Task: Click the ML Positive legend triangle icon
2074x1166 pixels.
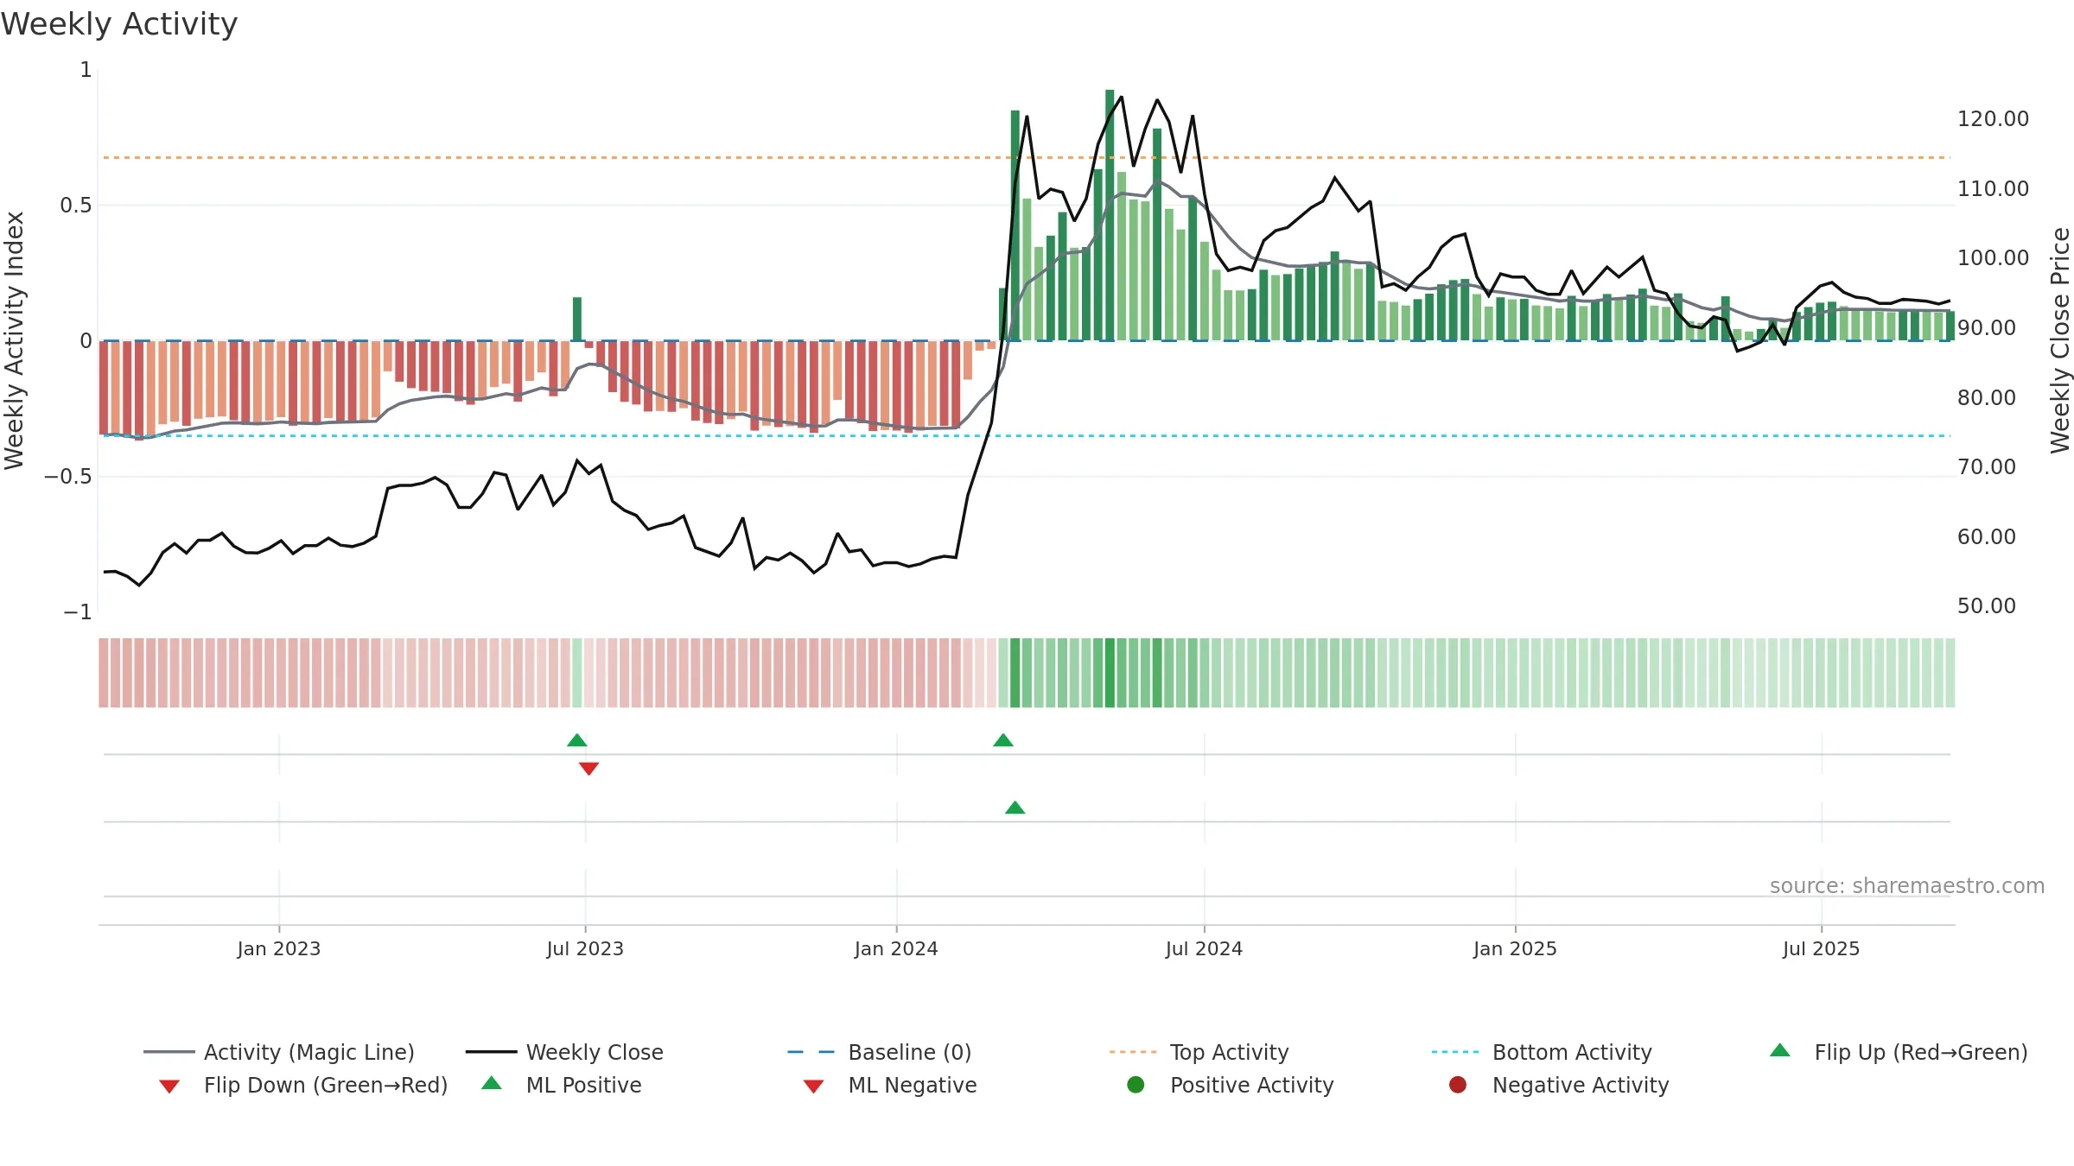Action: coord(491,1083)
